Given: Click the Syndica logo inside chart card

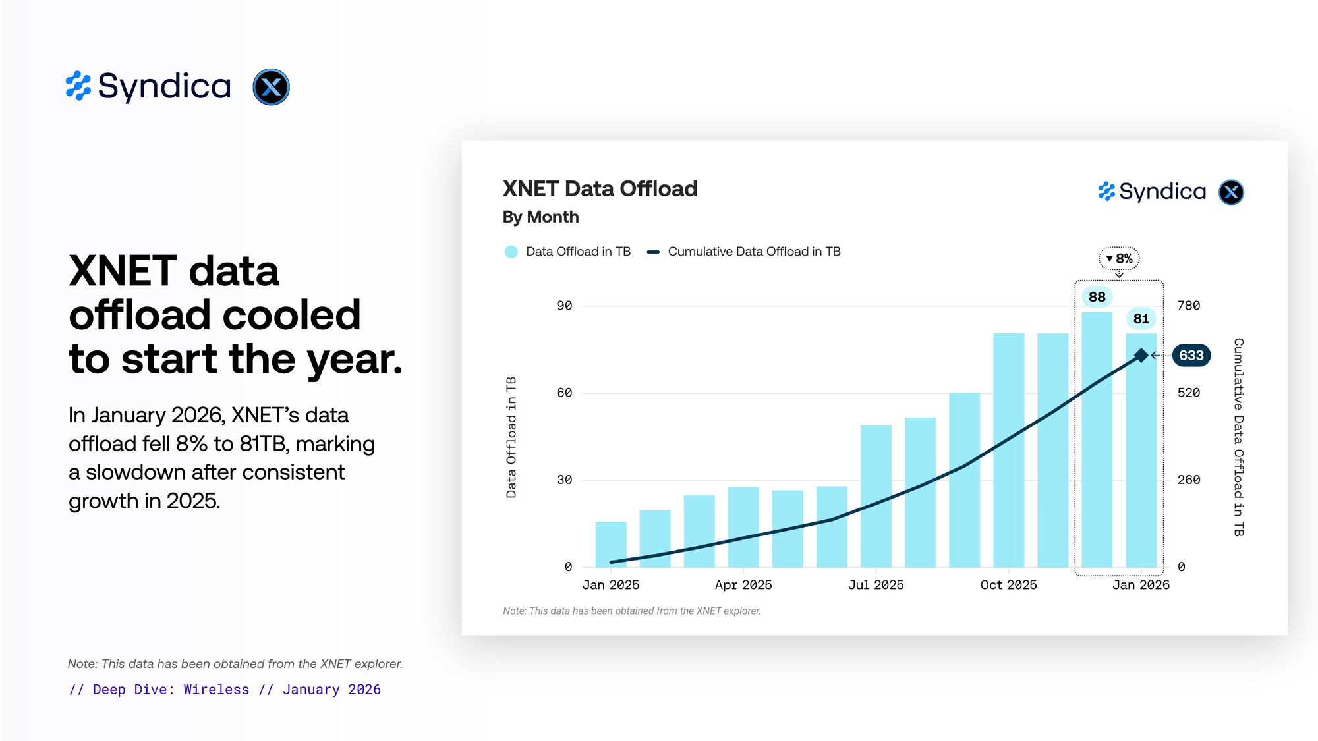Looking at the screenshot, I should (x=1152, y=192).
